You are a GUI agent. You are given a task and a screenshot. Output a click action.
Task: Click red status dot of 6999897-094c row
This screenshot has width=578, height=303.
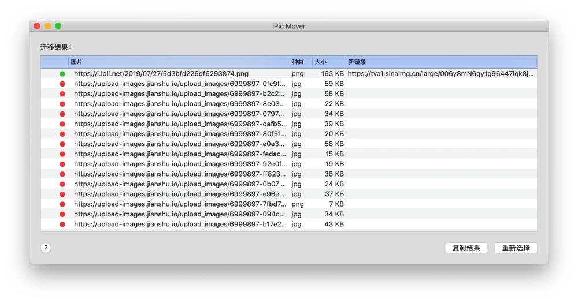[62, 214]
